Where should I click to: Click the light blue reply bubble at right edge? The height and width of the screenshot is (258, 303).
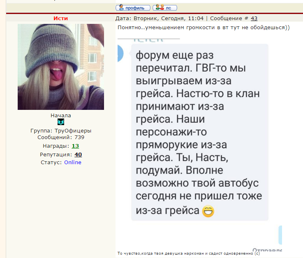(280, 235)
